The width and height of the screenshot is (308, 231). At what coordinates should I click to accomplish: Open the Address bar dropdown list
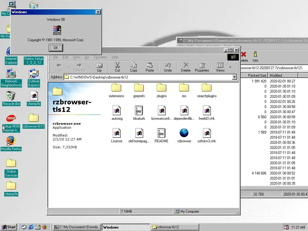[235, 77]
